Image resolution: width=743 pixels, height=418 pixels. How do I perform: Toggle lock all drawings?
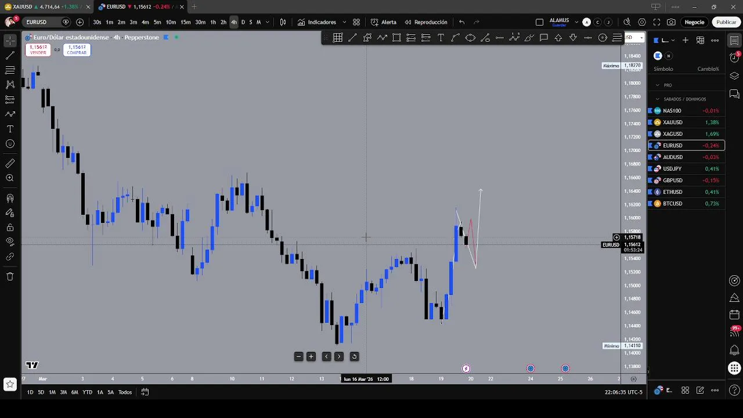[x=10, y=228]
